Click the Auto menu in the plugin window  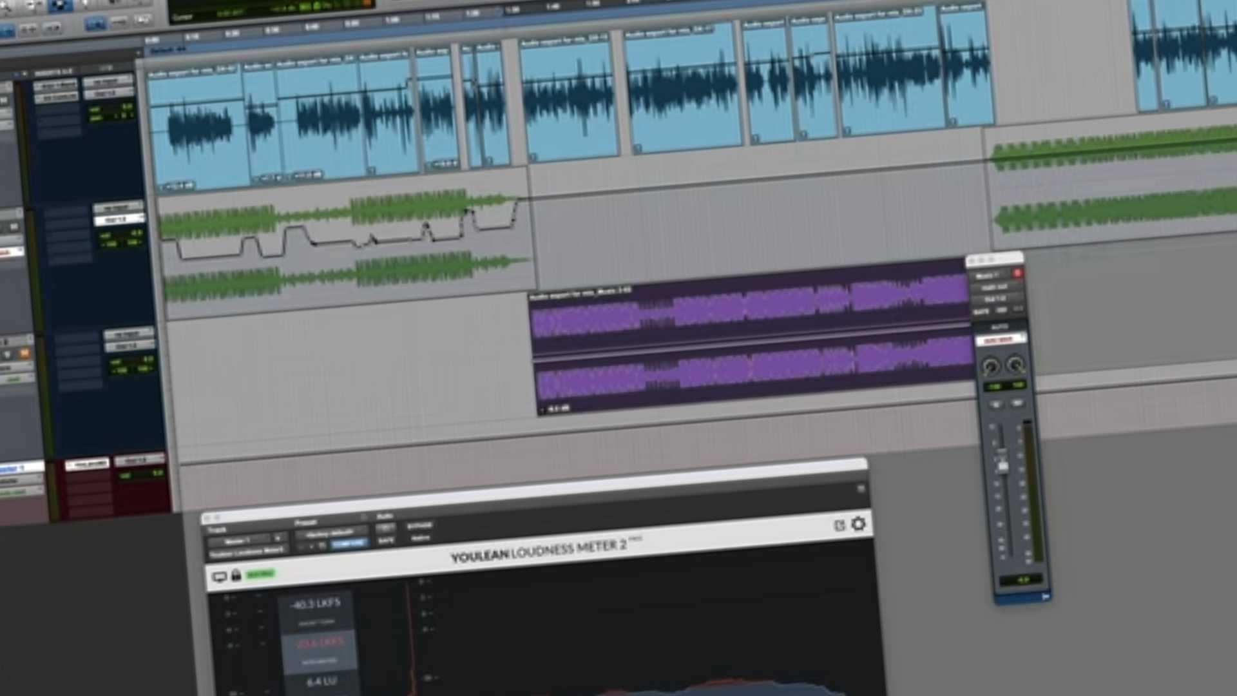[x=385, y=516]
